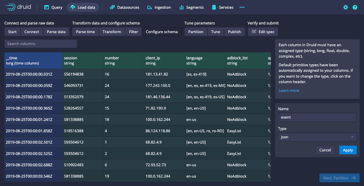The image size is (364, 186).
Task: Switch to the Filter step
Action: coord(133,32)
